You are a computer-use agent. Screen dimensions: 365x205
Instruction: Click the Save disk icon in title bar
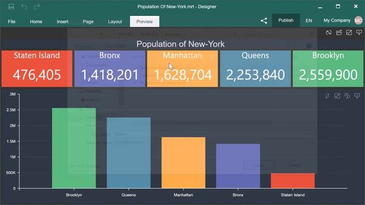tap(11, 6)
